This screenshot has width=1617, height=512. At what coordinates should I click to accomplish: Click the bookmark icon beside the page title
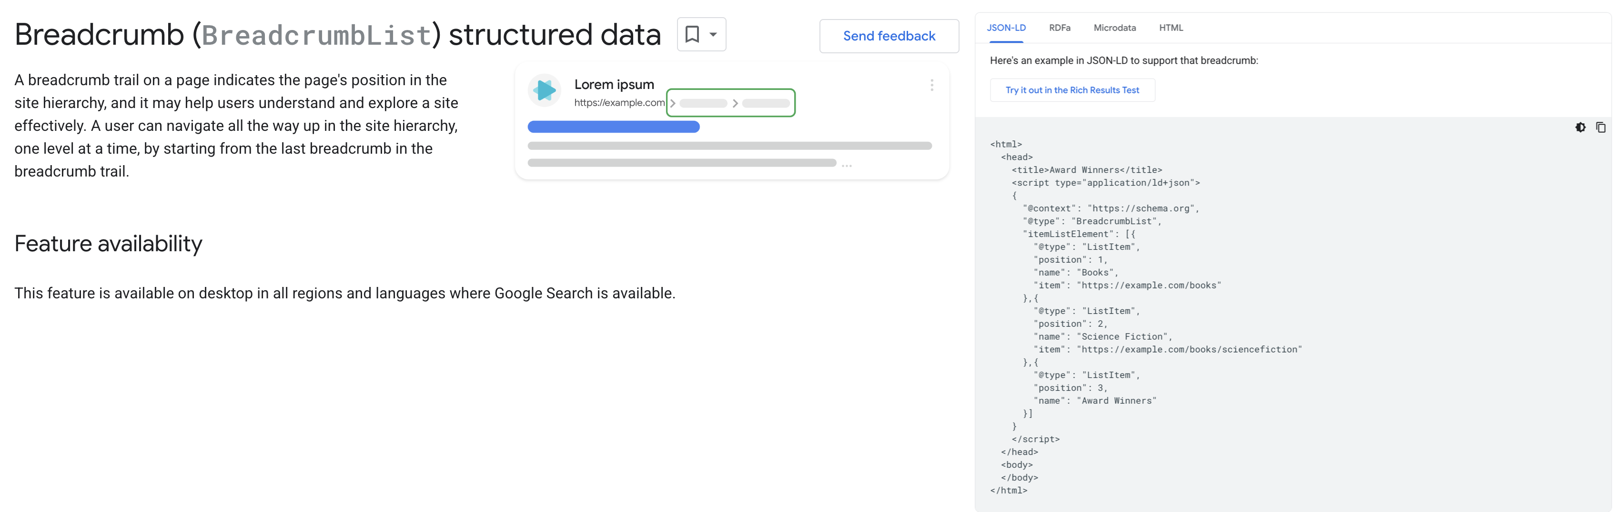[x=692, y=34]
